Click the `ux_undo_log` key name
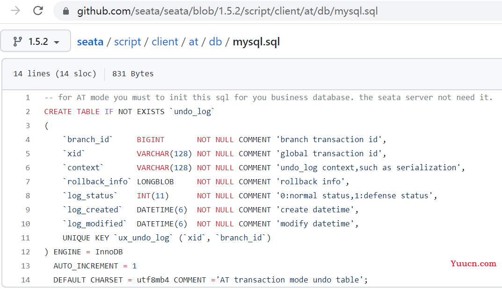 click(144, 238)
